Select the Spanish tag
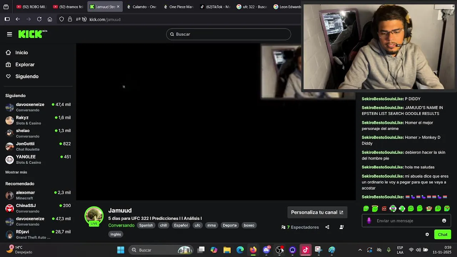457x257 pixels. coord(146,225)
